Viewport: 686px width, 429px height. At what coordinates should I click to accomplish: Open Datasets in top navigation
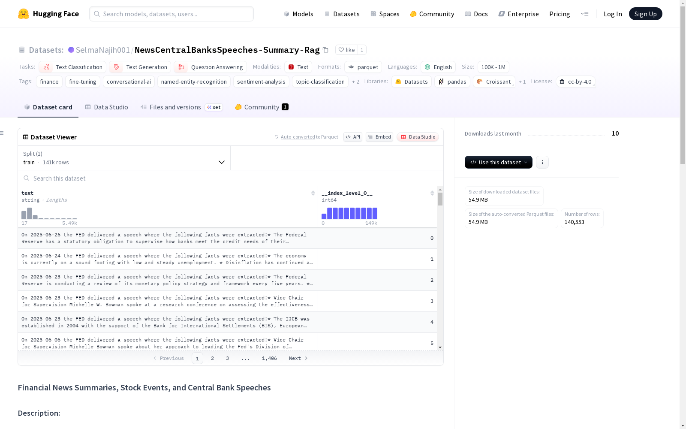tap(342, 14)
